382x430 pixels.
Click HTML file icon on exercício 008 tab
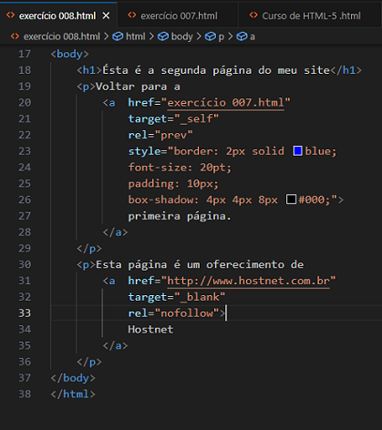[x=11, y=15]
